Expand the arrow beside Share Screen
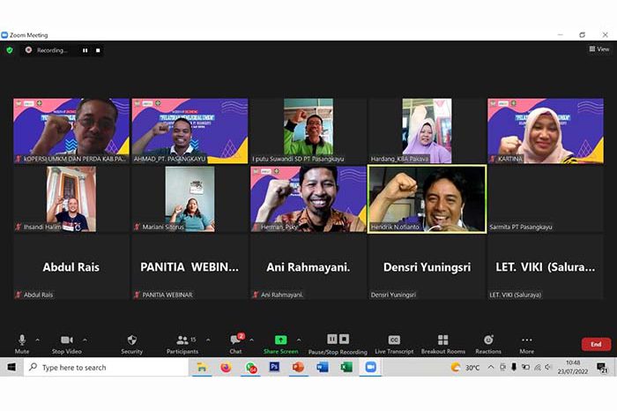The height and width of the screenshot is (411, 617). pyautogui.click(x=298, y=340)
